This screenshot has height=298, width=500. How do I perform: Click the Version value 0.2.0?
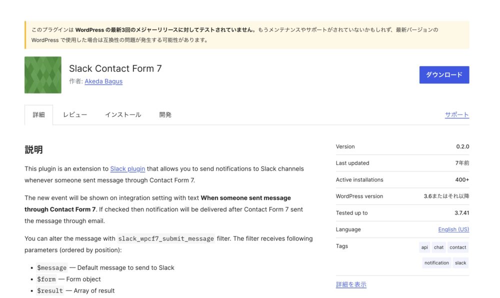(462, 146)
